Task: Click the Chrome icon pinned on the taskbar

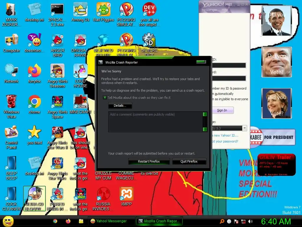Action: [55, 221]
